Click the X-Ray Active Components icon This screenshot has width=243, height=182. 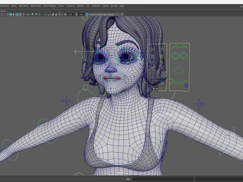tap(56, 15)
